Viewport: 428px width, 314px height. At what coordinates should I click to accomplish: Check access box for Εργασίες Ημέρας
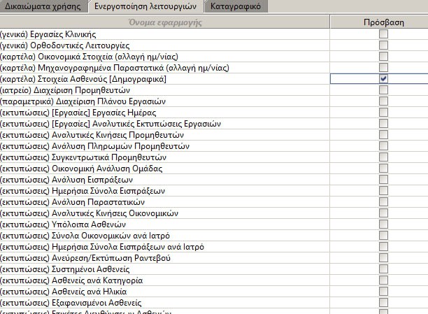[x=383, y=113]
